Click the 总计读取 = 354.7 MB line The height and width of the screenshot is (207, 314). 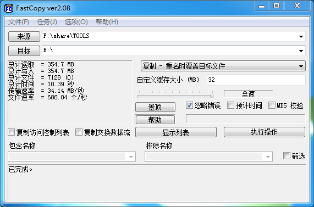point(41,64)
